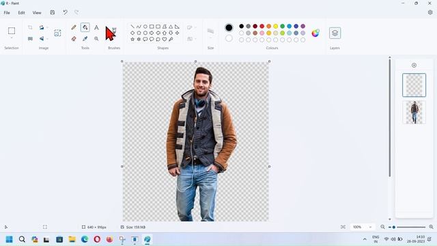Pick the yellow colour swatch
This screenshot has height=246, width=437.
click(276, 26)
